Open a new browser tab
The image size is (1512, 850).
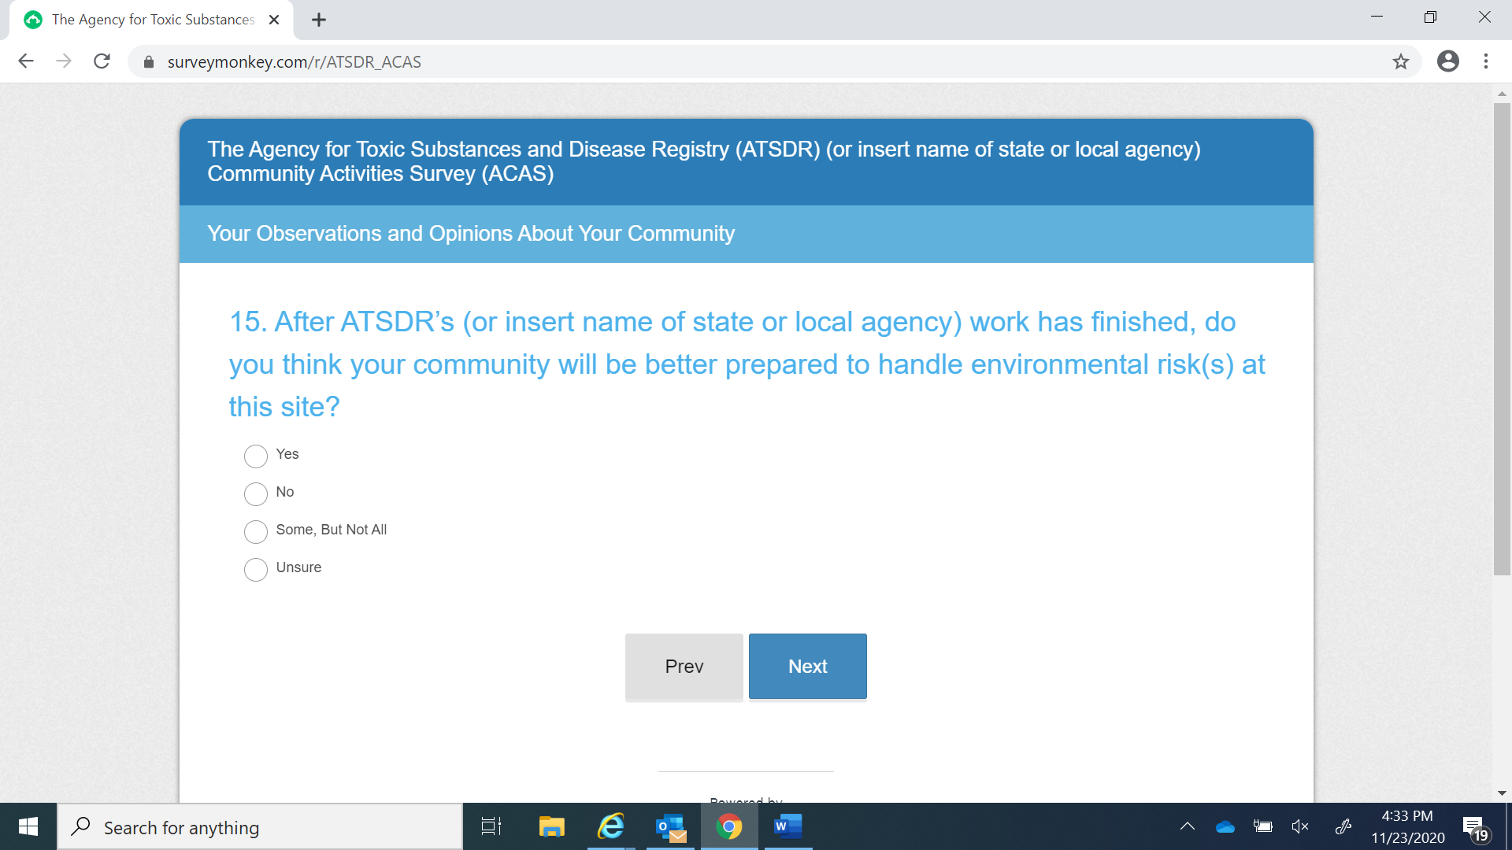click(x=319, y=20)
